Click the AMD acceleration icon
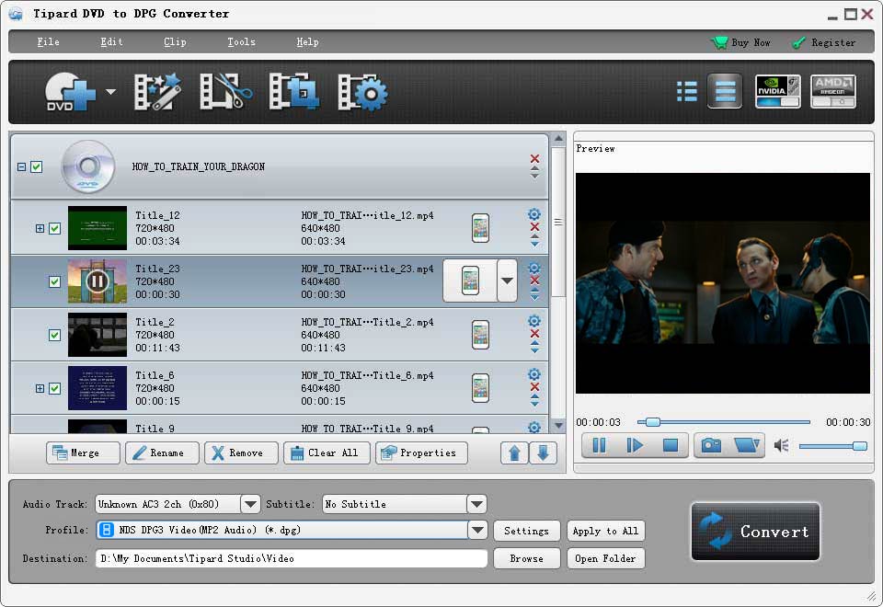 (x=832, y=91)
